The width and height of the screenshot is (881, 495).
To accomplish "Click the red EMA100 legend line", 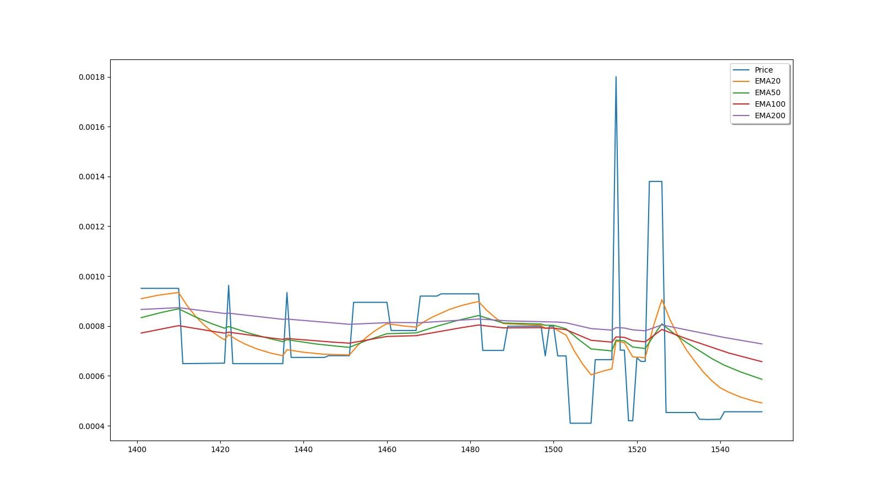I will click(741, 105).
